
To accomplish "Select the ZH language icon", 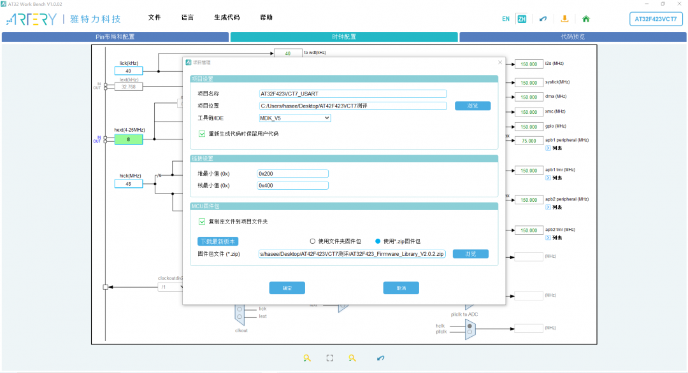I will click(522, 19).
